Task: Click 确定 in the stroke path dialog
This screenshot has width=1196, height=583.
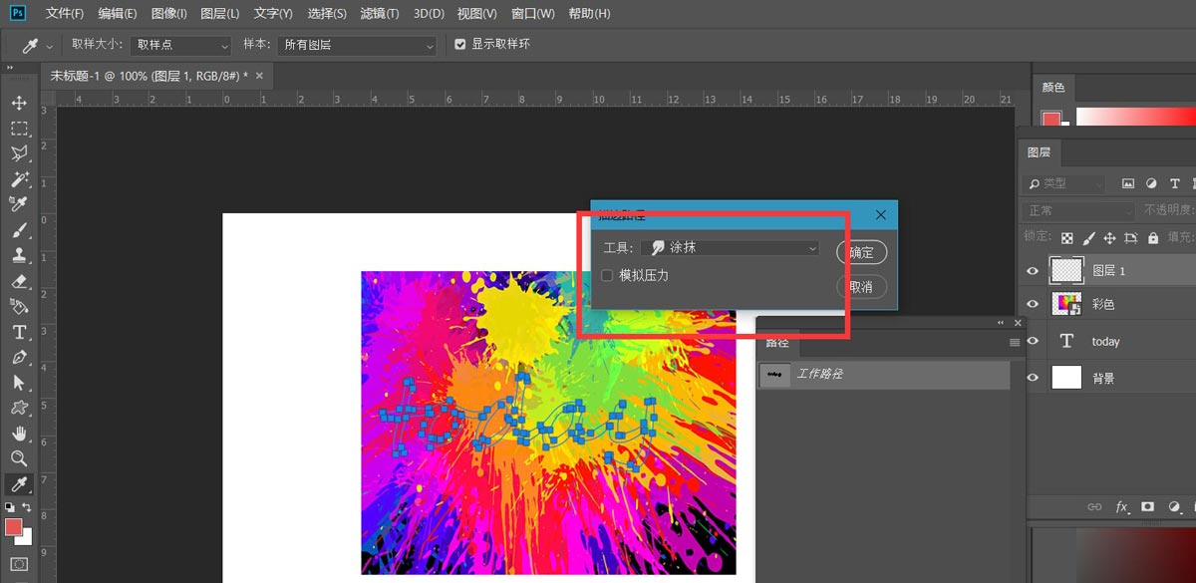Action: 861,252
